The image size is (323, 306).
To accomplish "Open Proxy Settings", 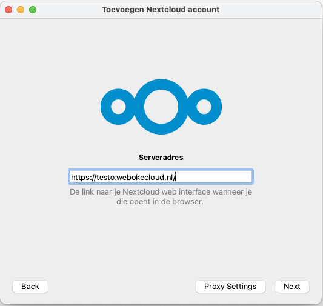I will [230, 287].
